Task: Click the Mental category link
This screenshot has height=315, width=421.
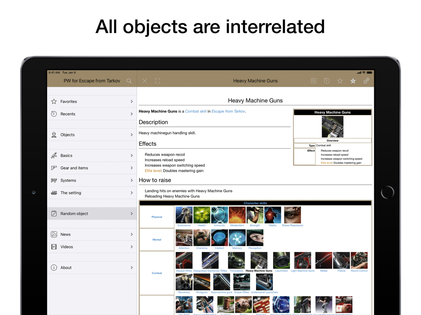Action: [x=157, y=240]
